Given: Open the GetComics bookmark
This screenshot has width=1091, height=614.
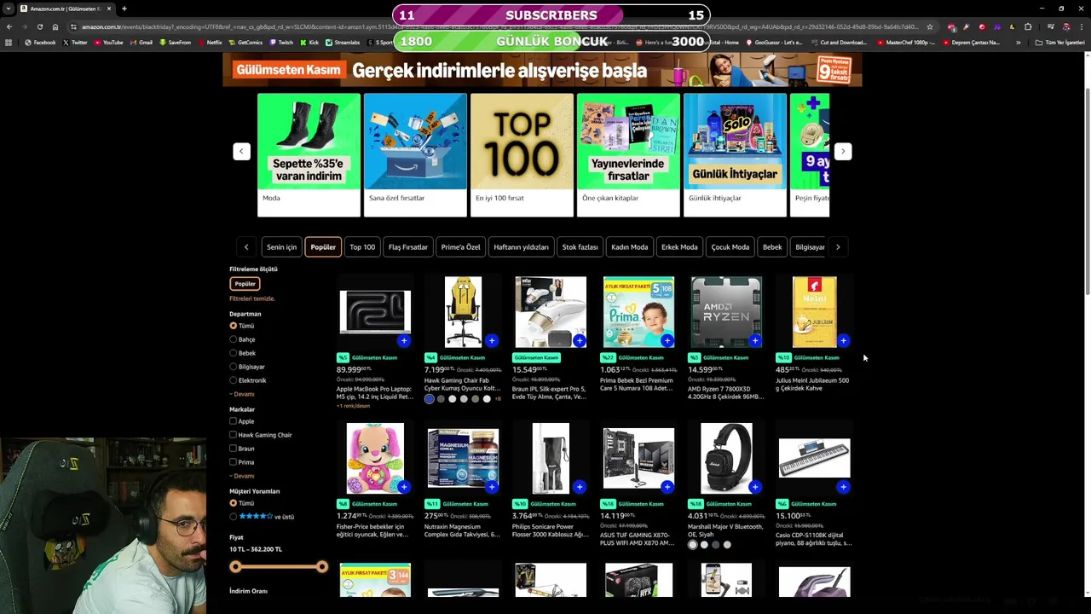Looking at the screenshot, I should (x=245, y=43).
